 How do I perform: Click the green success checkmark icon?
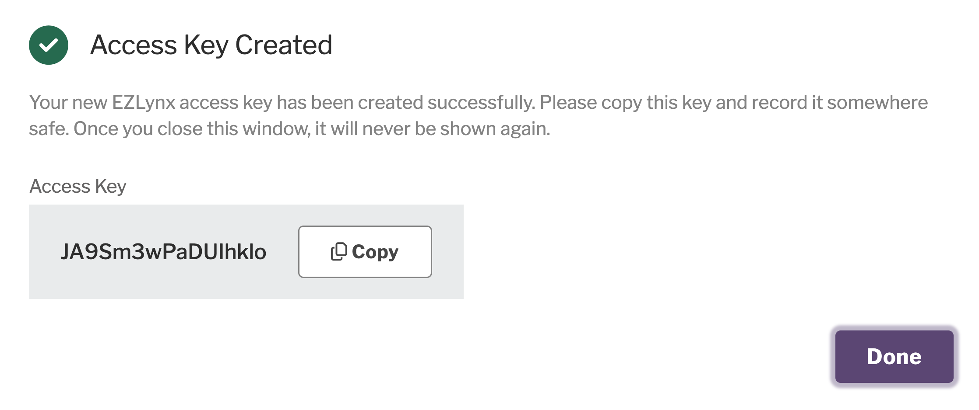coord(48,45)
